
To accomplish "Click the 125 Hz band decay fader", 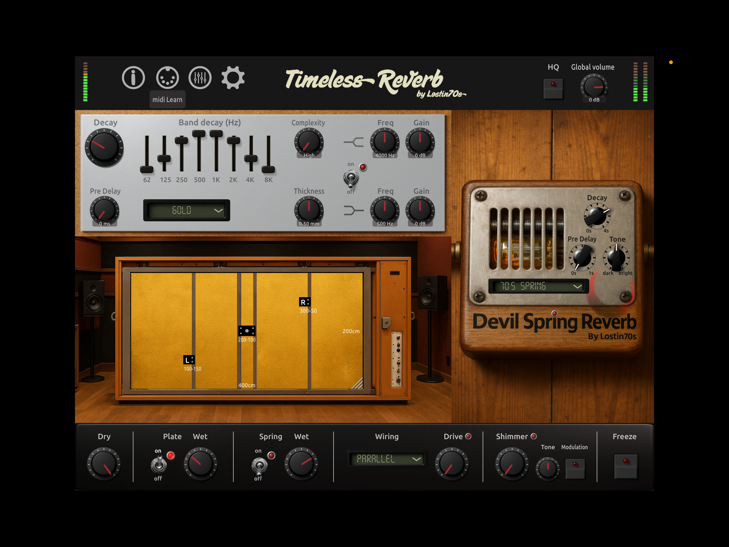I will tap(164, 158).
